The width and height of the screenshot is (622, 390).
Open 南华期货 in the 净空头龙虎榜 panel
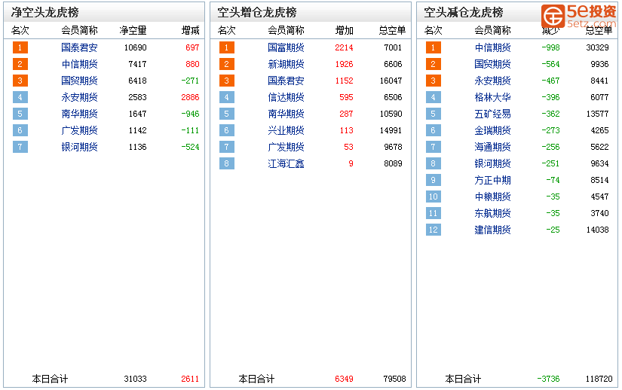(79, 114)
